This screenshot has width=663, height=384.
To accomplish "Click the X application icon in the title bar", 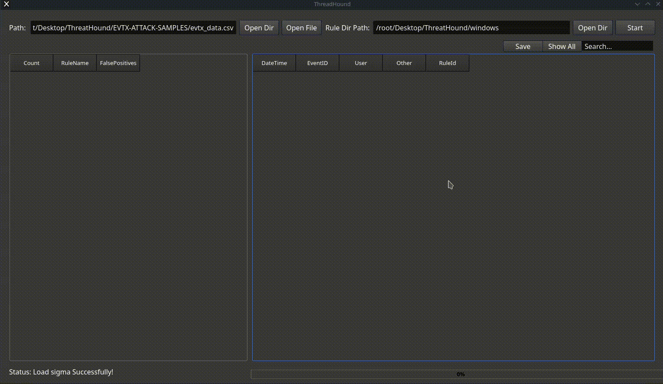I will pyautogui.click(x=6, y=4).
